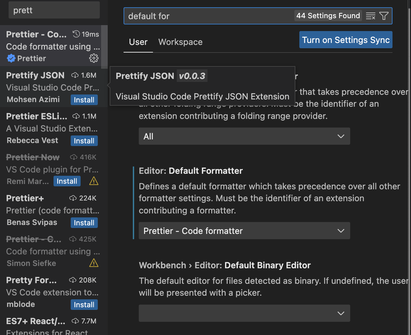Open Default Formatter 'Prettier - Code formatter' dropdown
The image size is (411, 335).
coord(244,231)
